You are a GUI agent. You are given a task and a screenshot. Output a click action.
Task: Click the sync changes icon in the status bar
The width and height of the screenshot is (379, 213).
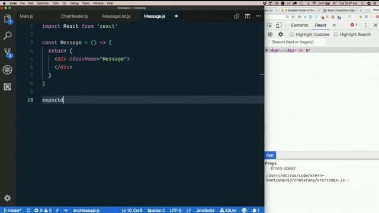pos(28,211)
